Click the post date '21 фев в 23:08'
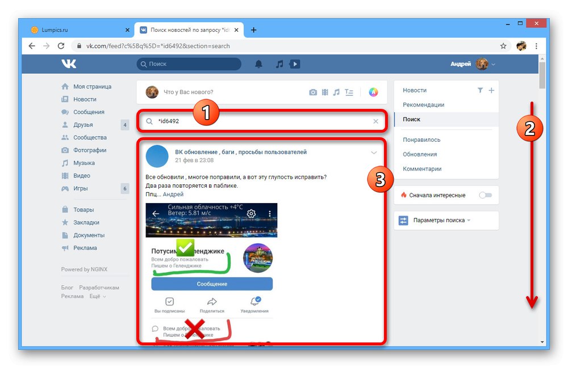Viewport: 568px width, 368px height. coord(194,160)
